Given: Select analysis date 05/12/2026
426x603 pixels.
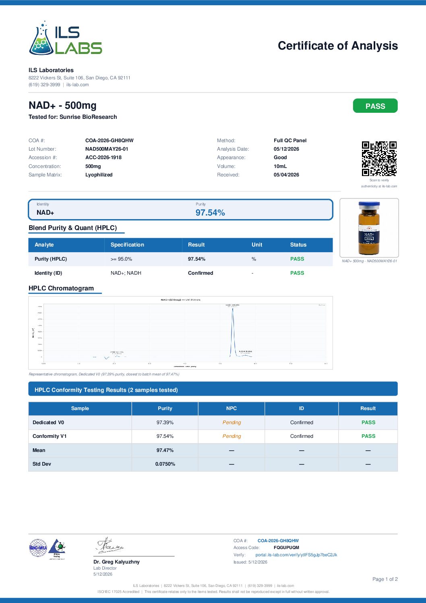Looking at the screenshot, I should 286,149.
